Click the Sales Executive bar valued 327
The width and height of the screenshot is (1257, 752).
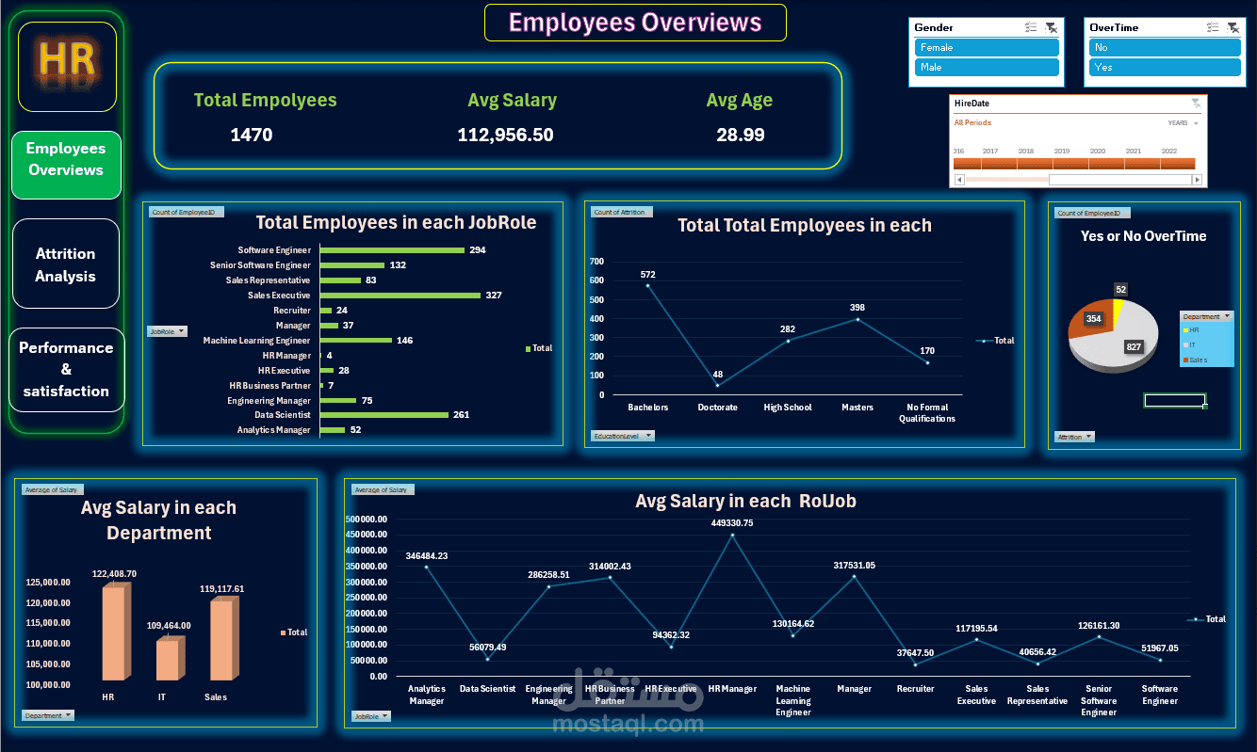pyautogui.click(x=400, y=296)
